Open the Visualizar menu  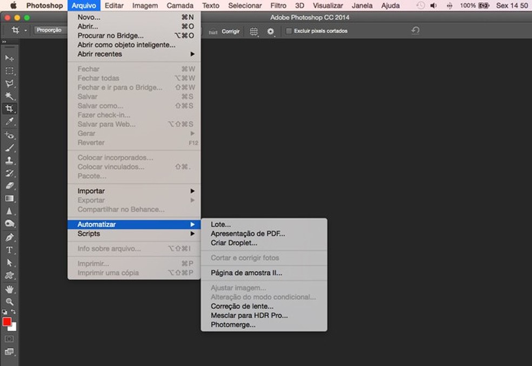[328, 5]
